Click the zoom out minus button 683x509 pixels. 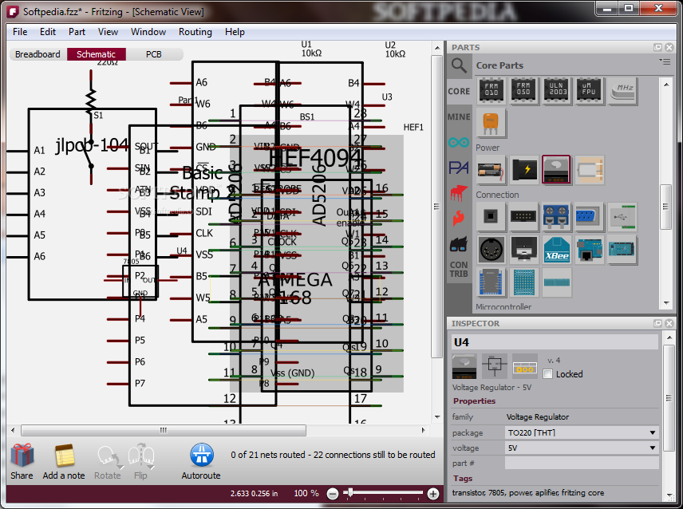333,494
